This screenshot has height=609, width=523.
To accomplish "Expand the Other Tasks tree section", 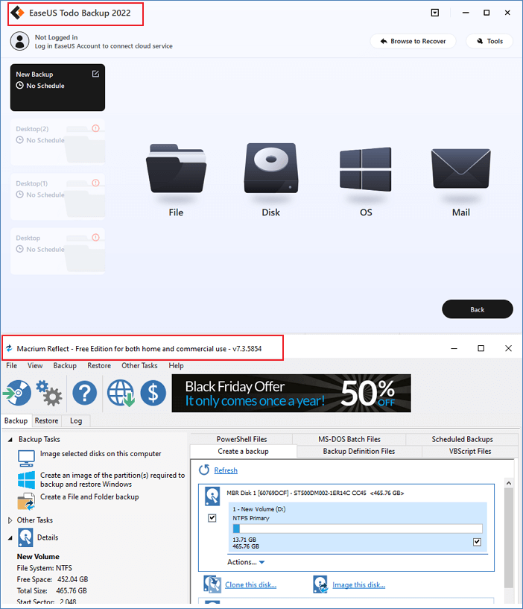I will [x=10, y=520].
